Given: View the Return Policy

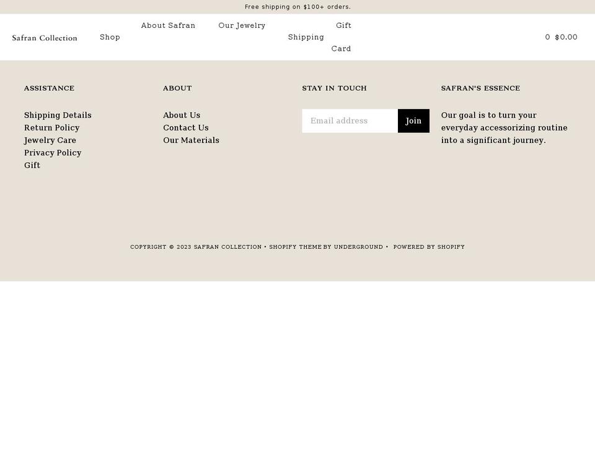Looking at the screenshot, I should [51, 127].
